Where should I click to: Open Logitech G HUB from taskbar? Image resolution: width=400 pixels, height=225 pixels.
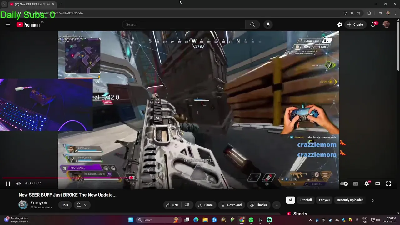tap(260, 220)
